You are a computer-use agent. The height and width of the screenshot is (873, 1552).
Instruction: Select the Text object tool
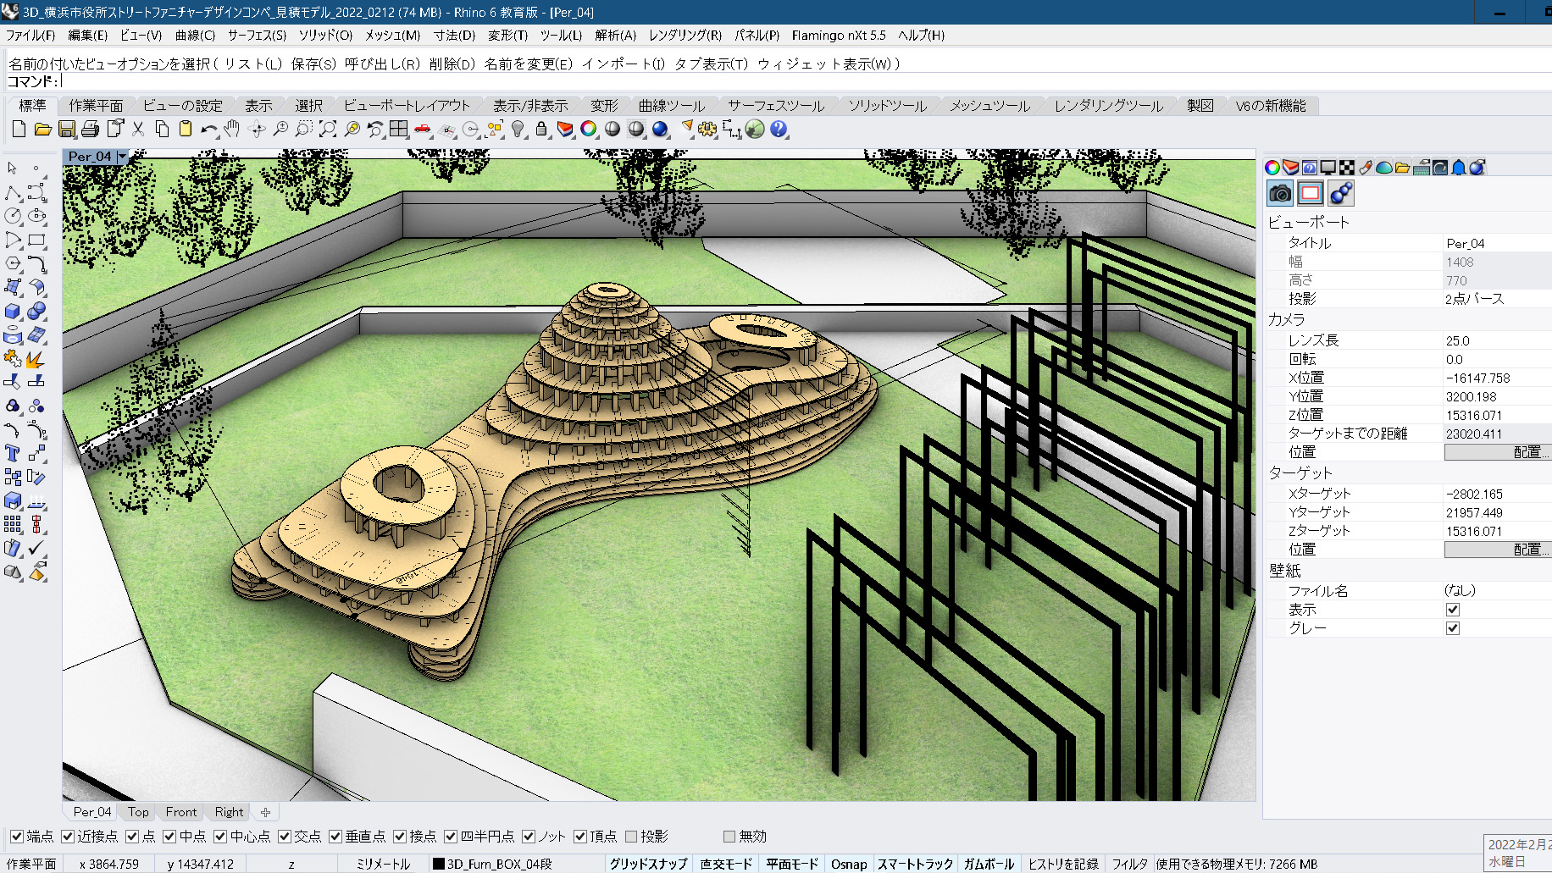click(x=13, y=453)
